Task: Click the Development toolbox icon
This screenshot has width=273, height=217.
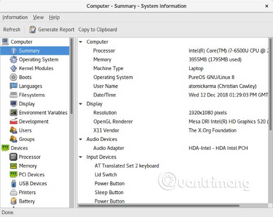Action: [13, 121]
